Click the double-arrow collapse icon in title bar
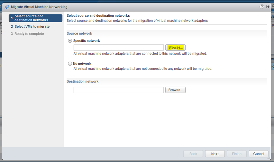 pyautogui.click(x=268, y=7)
